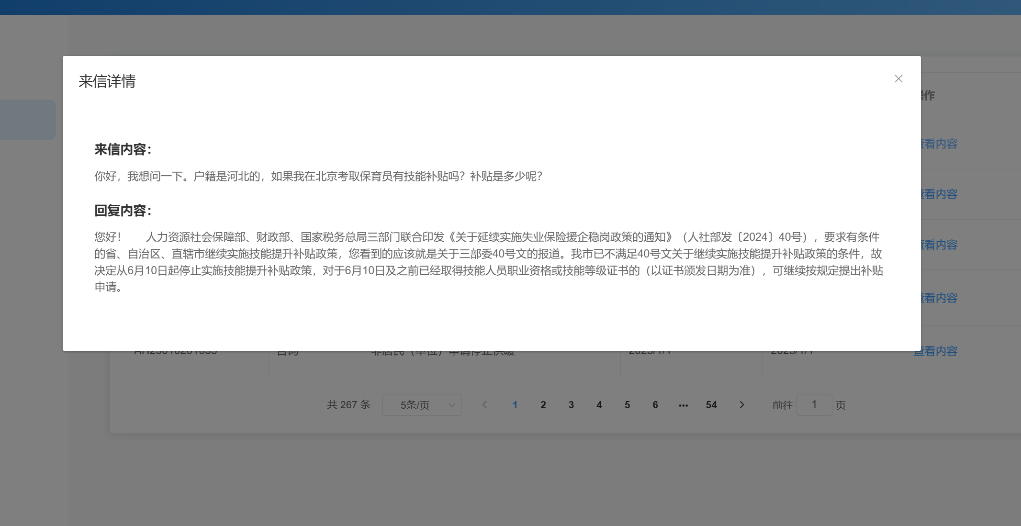Select page 2 in pagination

coord(543,405)
